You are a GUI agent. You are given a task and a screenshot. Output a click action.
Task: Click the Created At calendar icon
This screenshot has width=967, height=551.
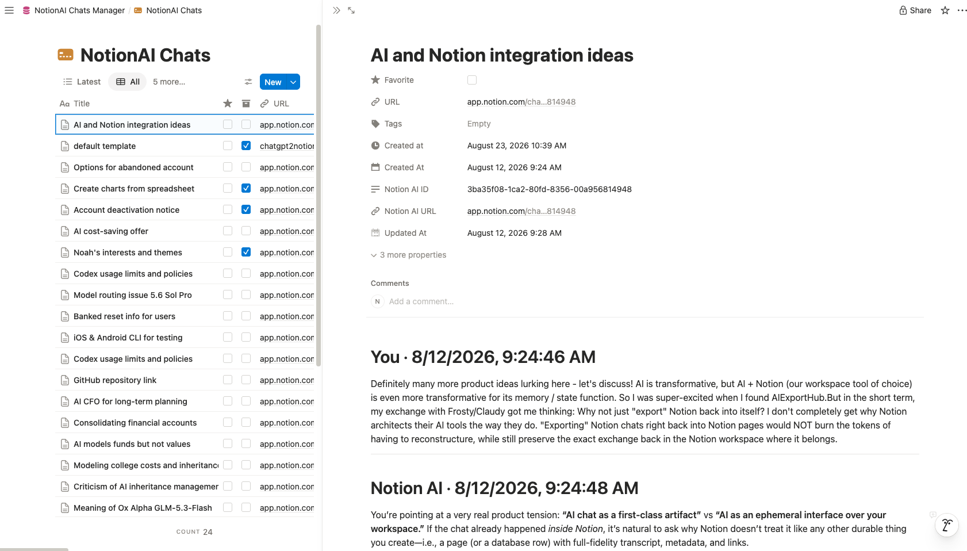pos(375,167)
